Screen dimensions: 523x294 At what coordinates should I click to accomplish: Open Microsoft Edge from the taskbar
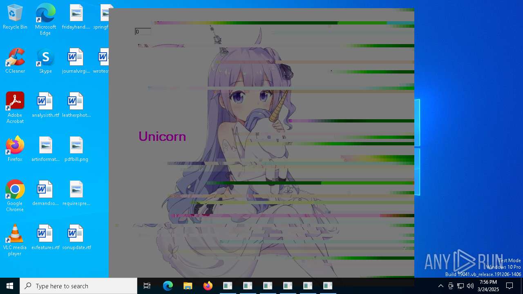[168, 286]
